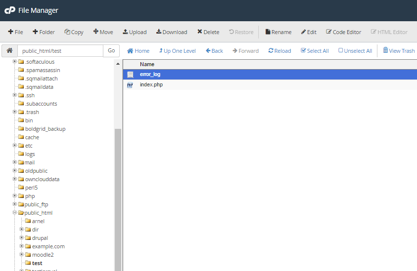The height and width of the screenshot is (271, 417).
Task: Download the selected file
Action: click(x=172, y=32)
